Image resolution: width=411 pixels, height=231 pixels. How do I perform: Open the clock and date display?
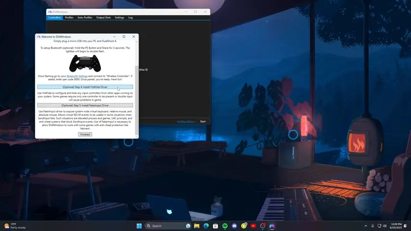[396, 226]
